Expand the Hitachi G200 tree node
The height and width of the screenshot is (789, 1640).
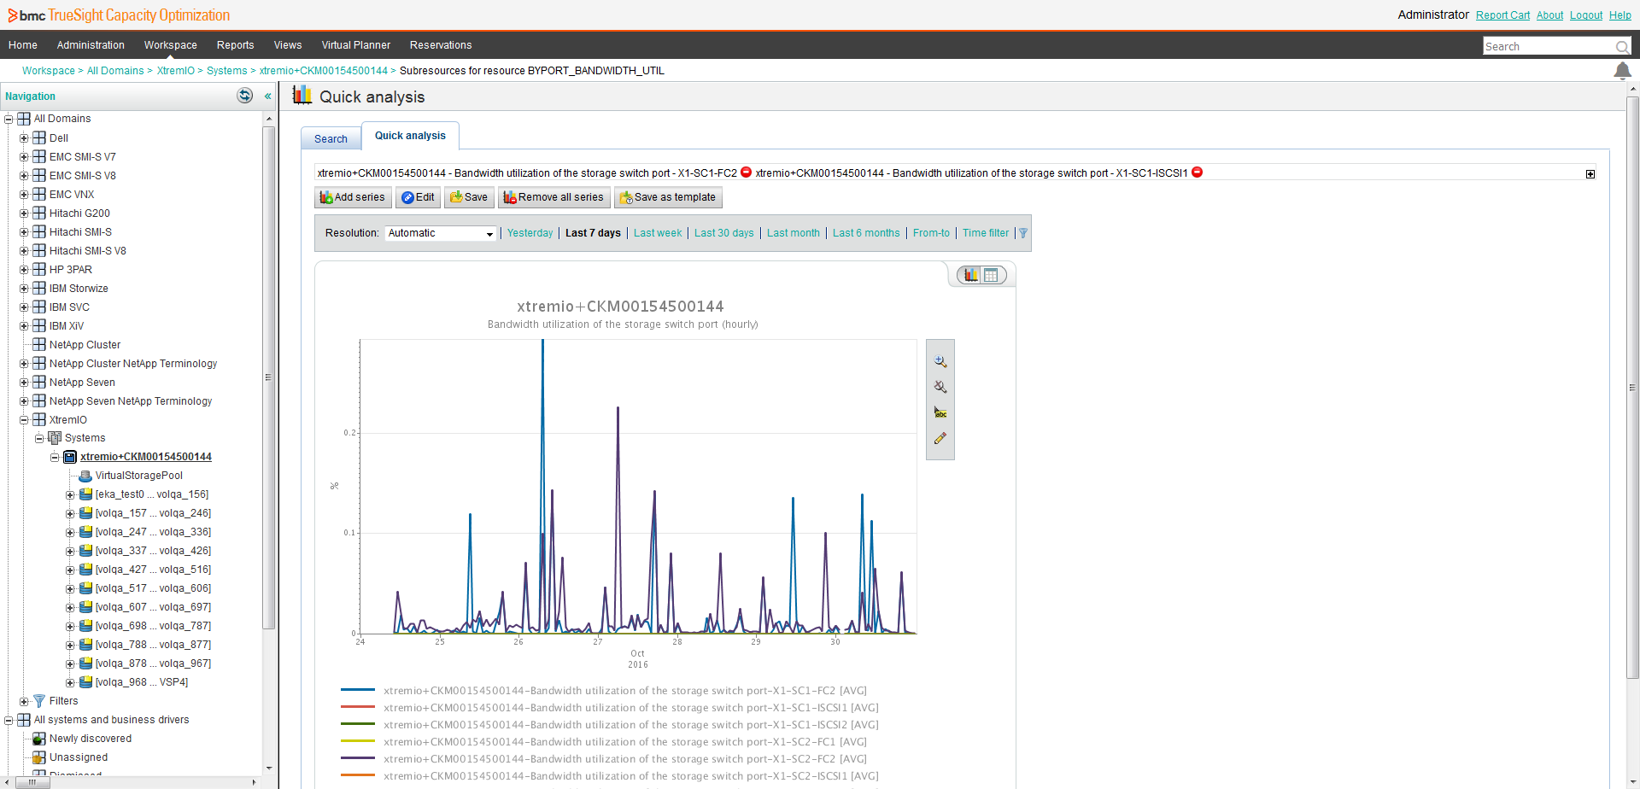[24, 213]
